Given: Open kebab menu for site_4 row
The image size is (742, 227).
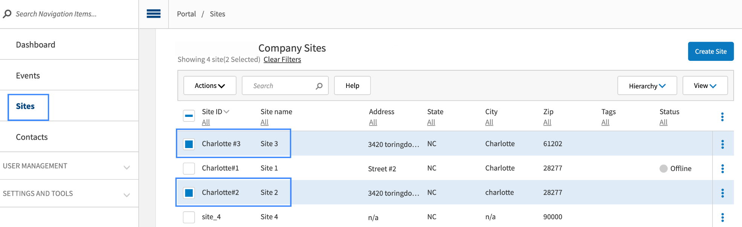Looking at the screenshot, I should [x=722, y=217].
